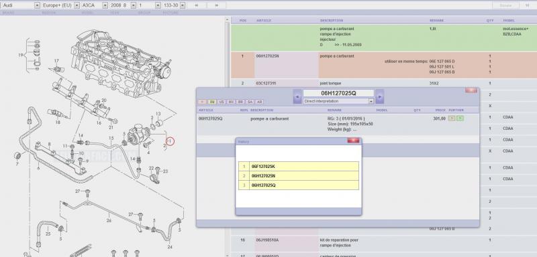Select row 16, article 06J198510A repair kit
Viewport: 537px width, 257px height.
383,243
